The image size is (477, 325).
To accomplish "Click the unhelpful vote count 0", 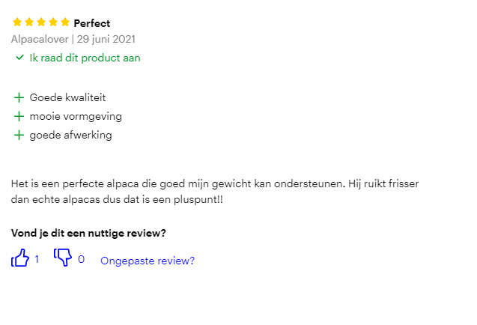I will pos(81,260).
